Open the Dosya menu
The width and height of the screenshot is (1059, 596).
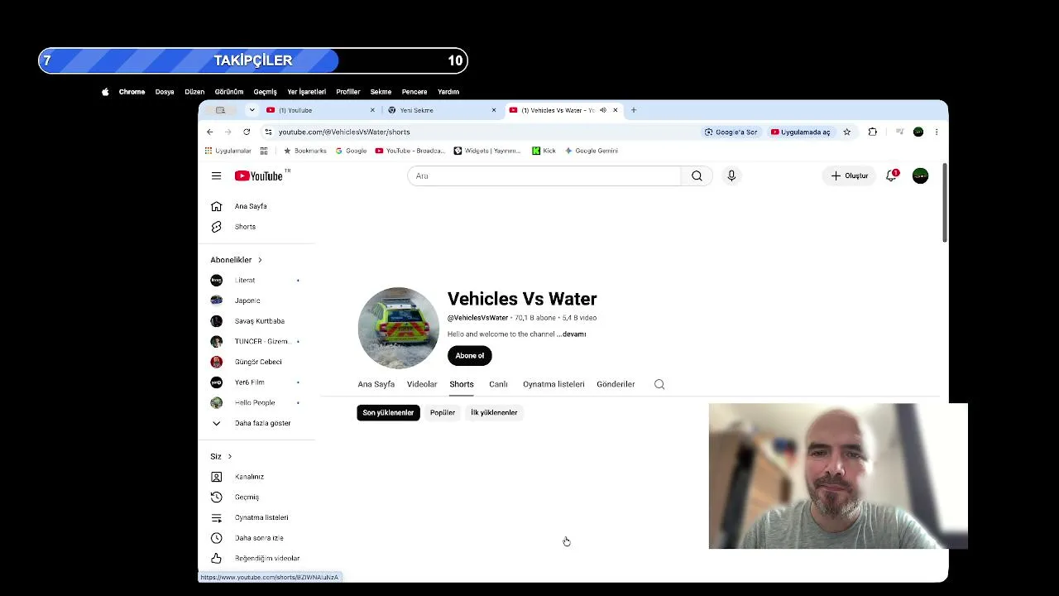pos(165,92)
